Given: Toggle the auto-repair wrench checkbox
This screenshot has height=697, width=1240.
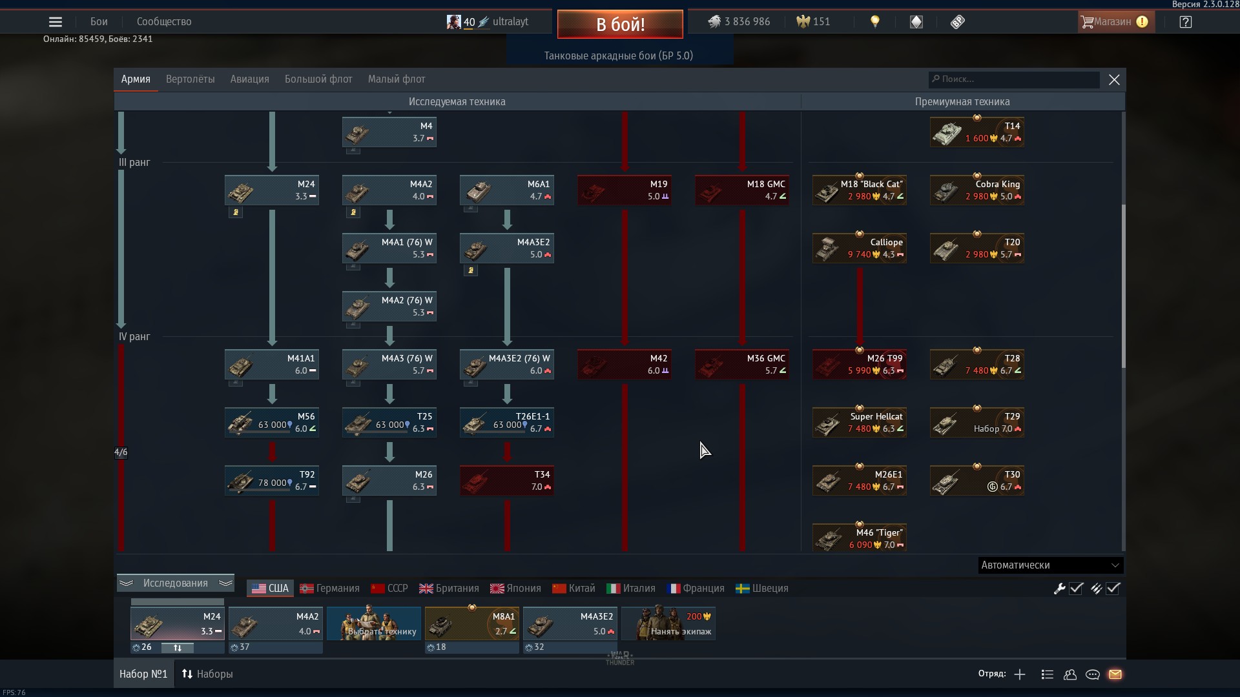Looking at the screenshot, I should [1076, 589].
